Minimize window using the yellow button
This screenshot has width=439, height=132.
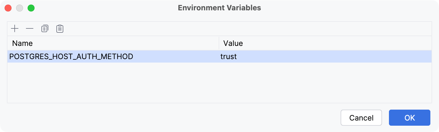point(20,8)
